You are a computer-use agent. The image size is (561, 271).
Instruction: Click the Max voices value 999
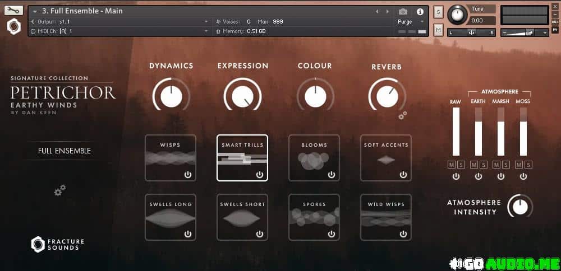point(278,22)
